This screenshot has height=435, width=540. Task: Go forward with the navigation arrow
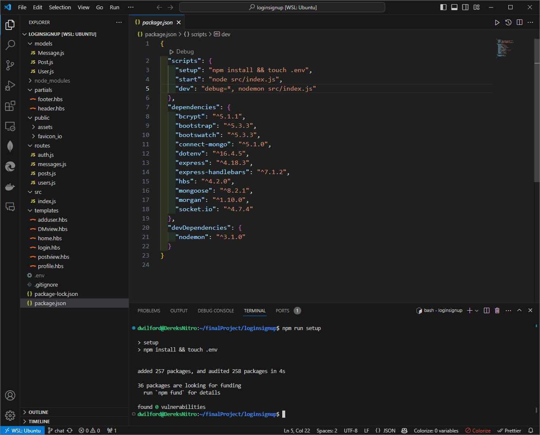(170, 7)
